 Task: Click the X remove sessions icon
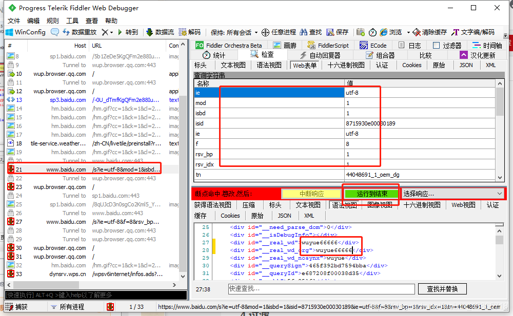105,32
